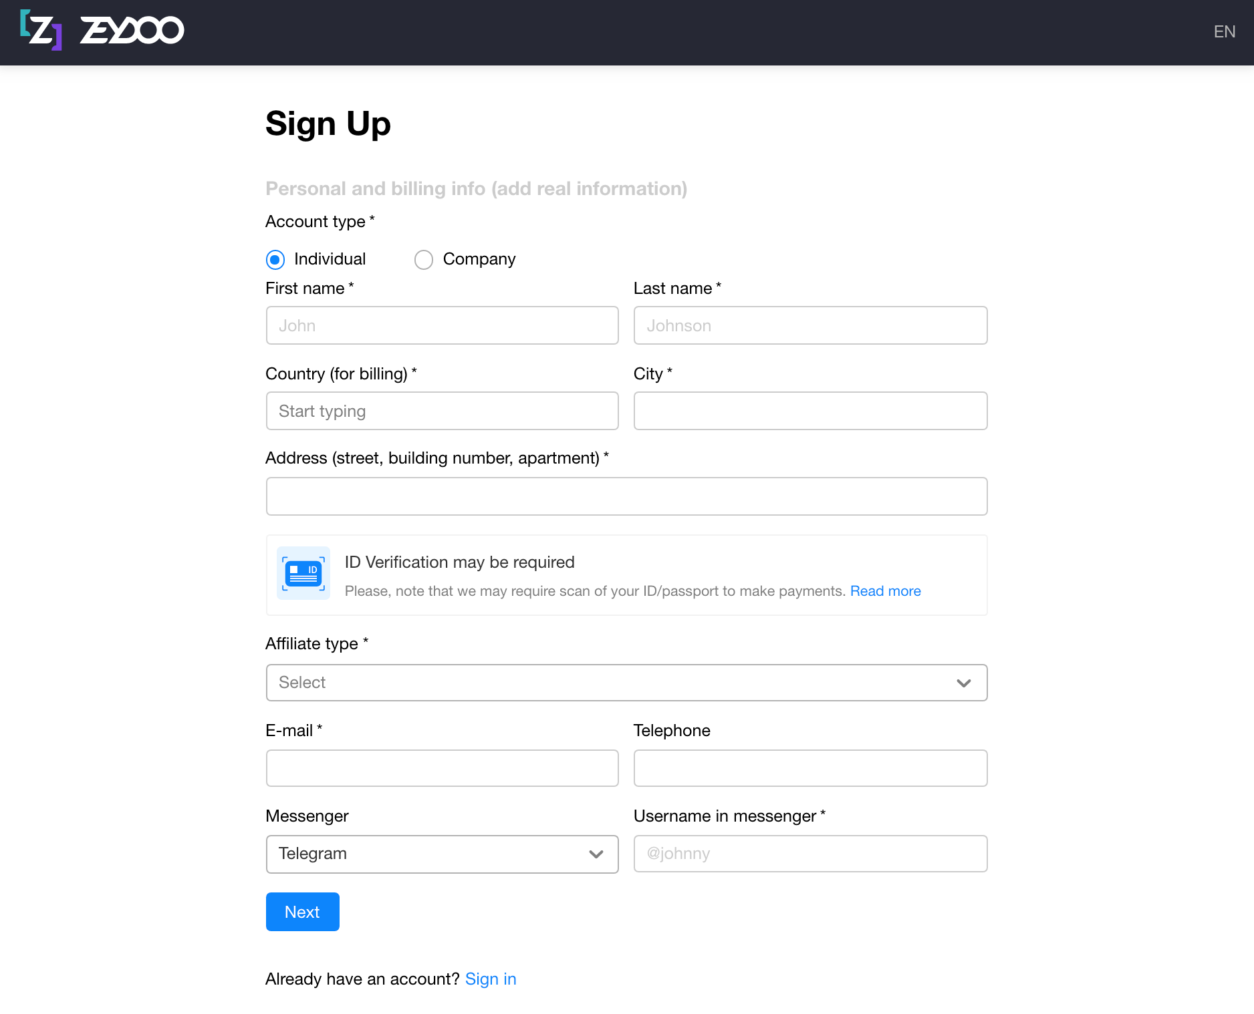This screenshot has height=1014, width=1254.
Task: Click the 'Affiliate type' label
Action: (317, 644)
